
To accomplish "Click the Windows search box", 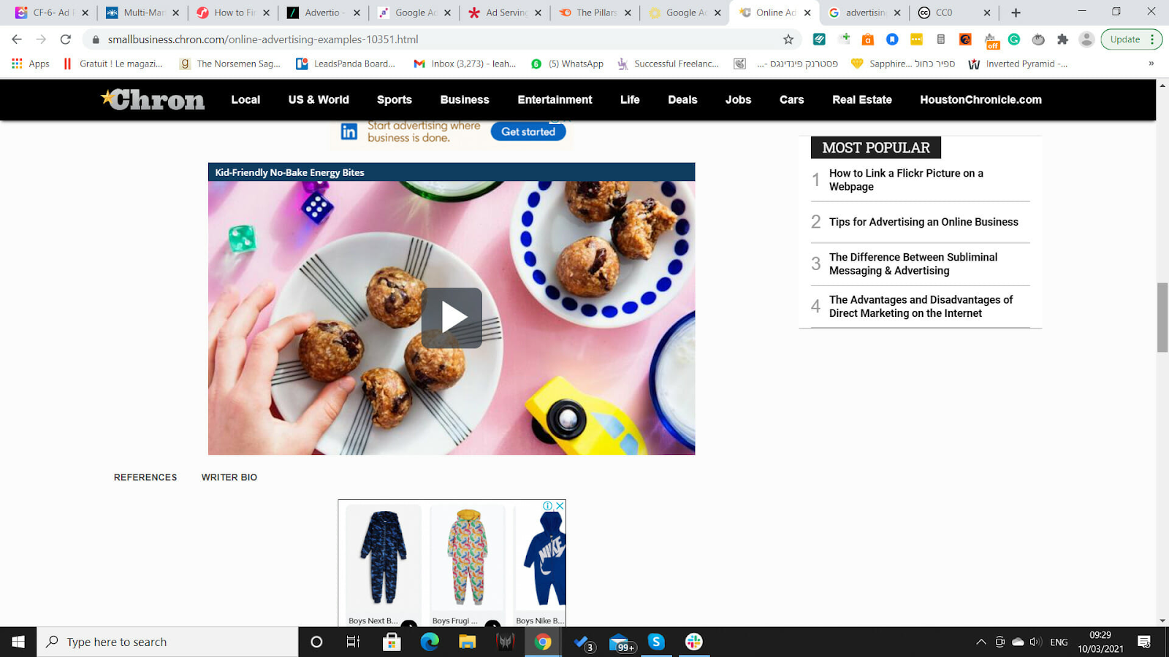I will (168, 642).
